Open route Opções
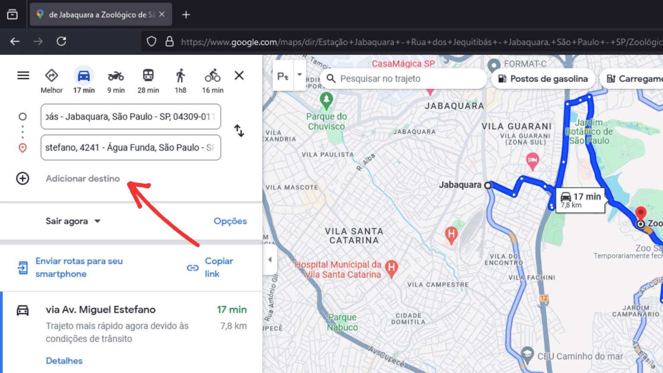The height and width of the screenshot is (373, 663). 230,221
